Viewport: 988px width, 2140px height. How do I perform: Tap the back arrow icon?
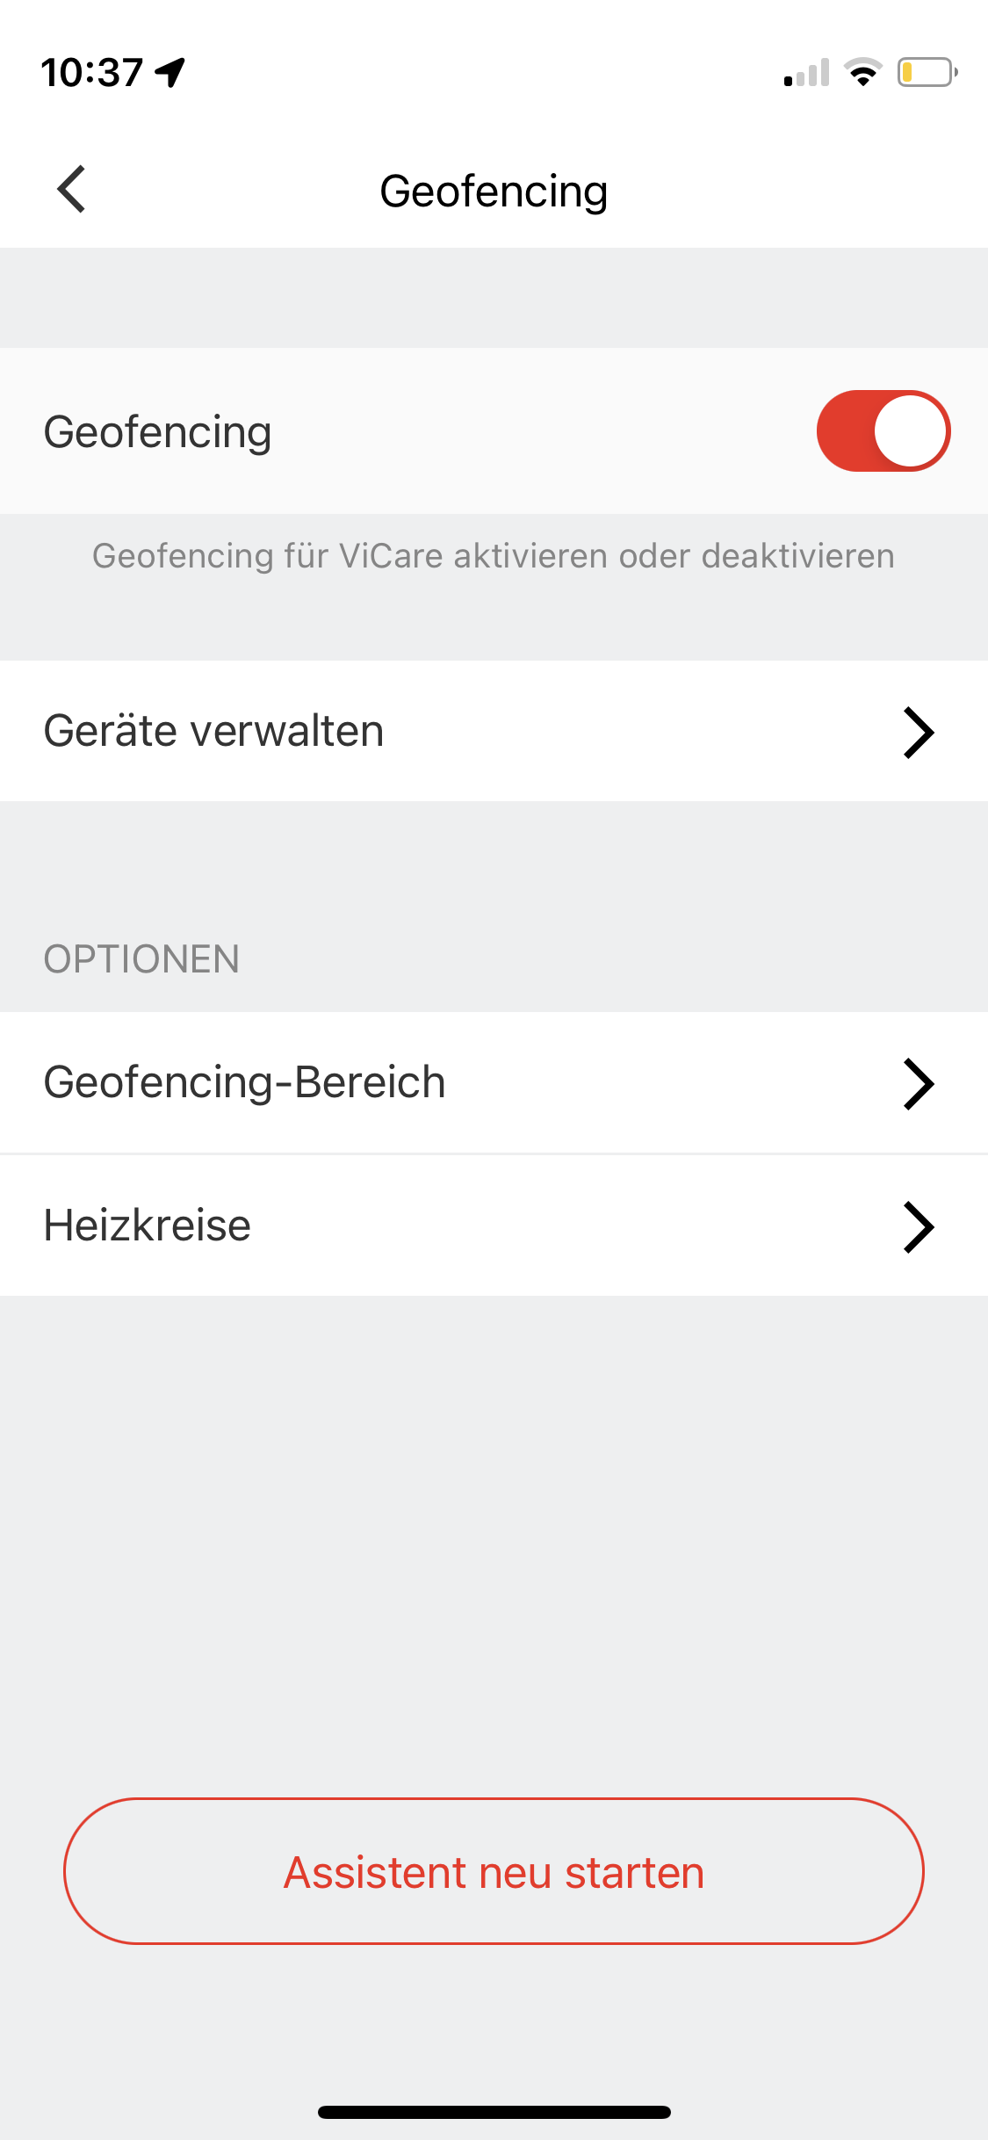click(x=71, y=189)
